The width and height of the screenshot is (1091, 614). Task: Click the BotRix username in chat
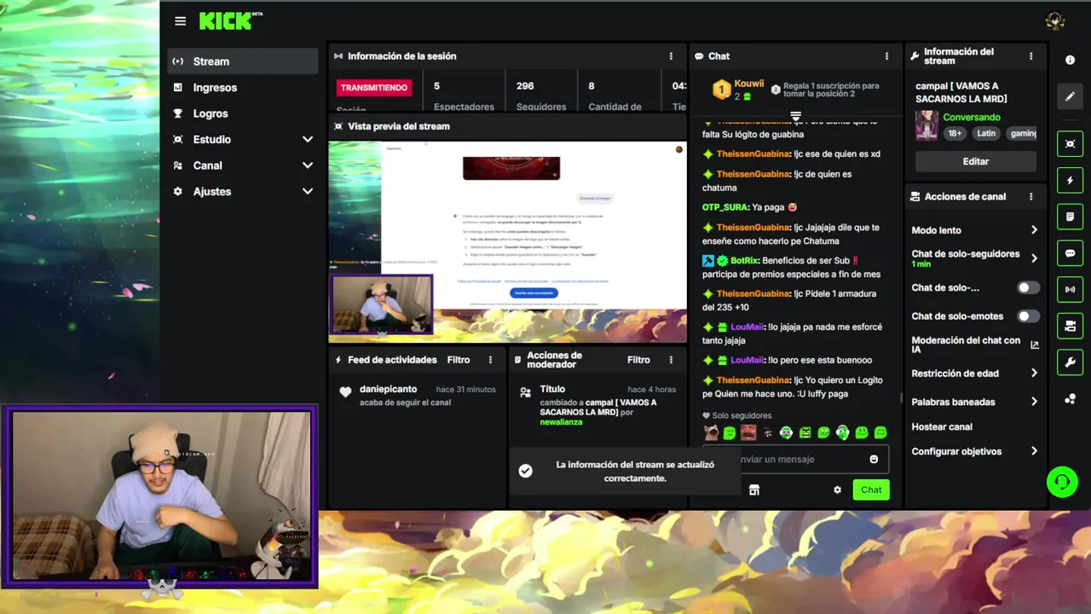click(744, 260)
